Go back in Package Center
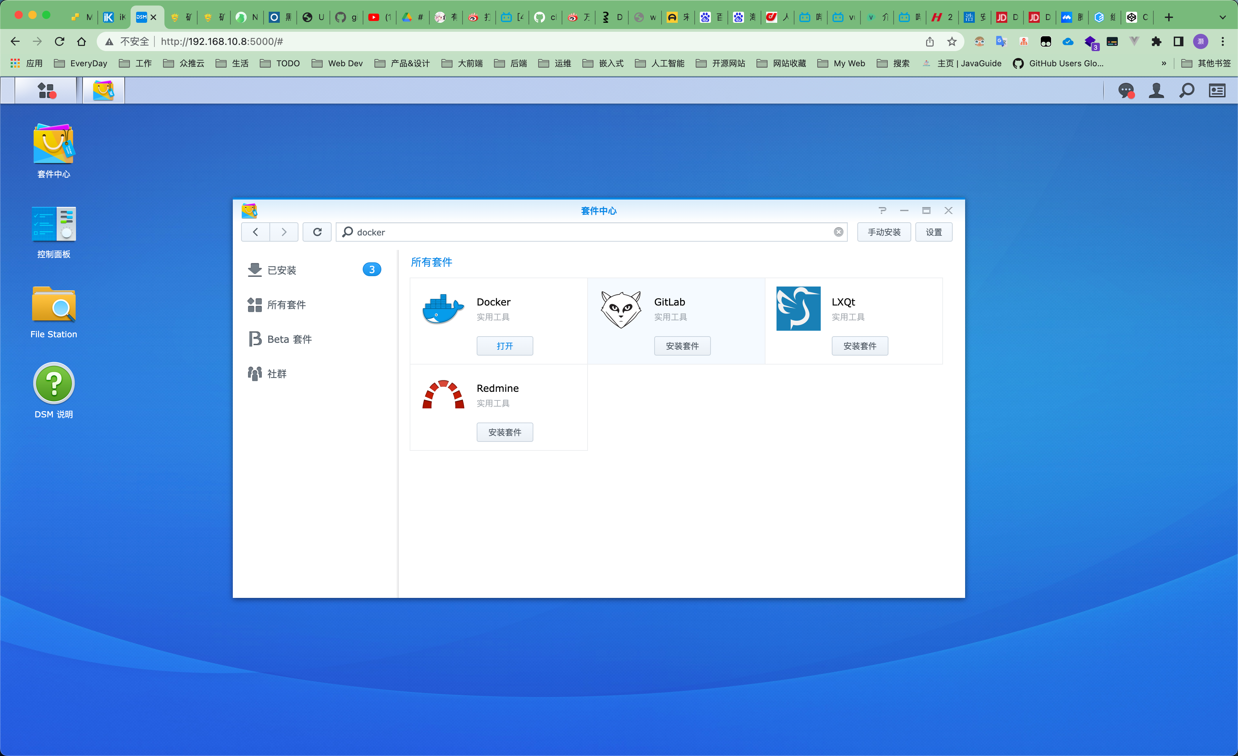 click(255, 232)
